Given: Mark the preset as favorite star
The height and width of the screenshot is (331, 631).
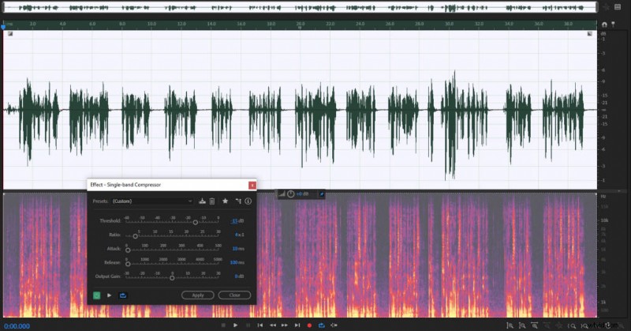Looking at the screenshot, I should click(226, 201).
